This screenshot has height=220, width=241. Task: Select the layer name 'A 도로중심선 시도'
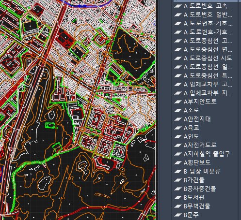tap(208, 59)
